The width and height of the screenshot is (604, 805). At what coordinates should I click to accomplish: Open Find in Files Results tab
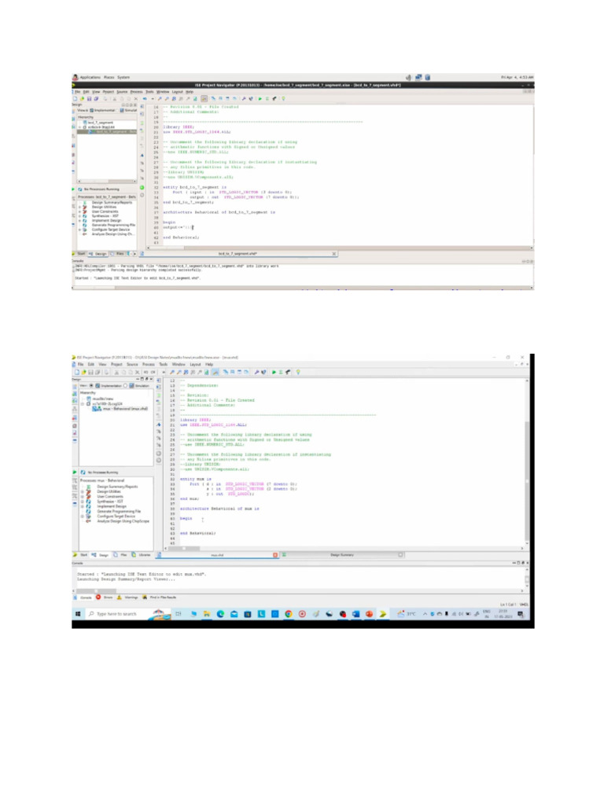click(x=160, y=597)
